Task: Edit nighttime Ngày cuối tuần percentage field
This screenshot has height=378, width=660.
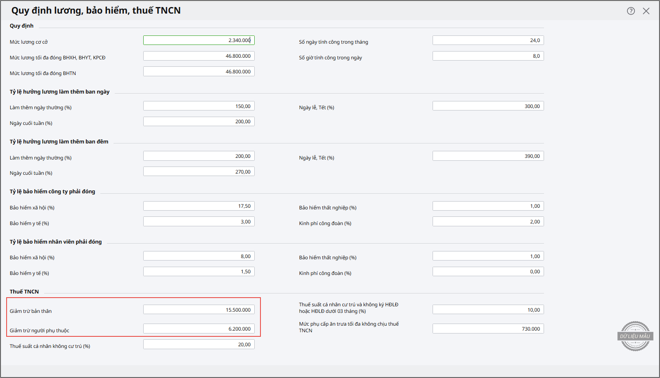Action: tap(199, 172)
